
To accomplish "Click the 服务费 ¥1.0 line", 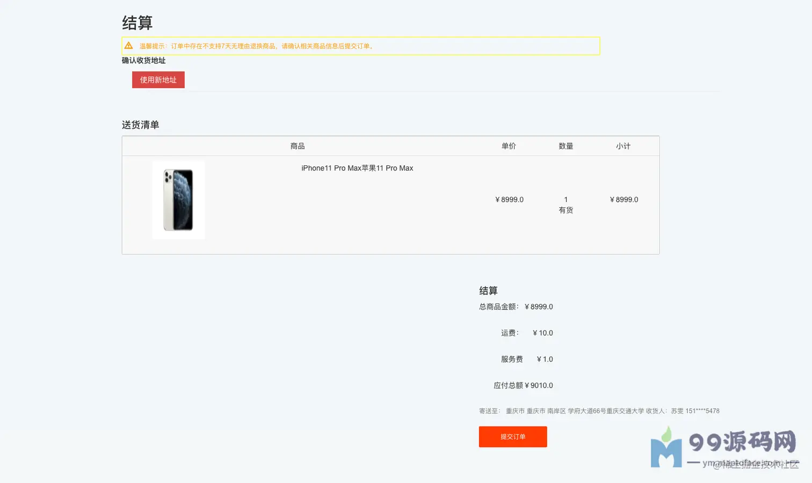I will pyautogui.click(x=527, y=359).
